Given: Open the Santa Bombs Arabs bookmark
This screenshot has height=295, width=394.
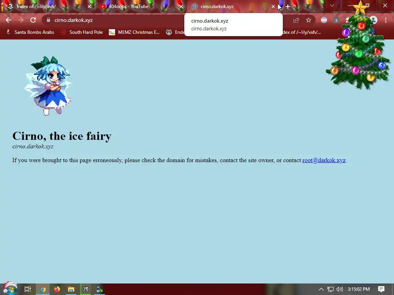Looking at the screenshot, I should pyautogui.click(x=30, y=32).
